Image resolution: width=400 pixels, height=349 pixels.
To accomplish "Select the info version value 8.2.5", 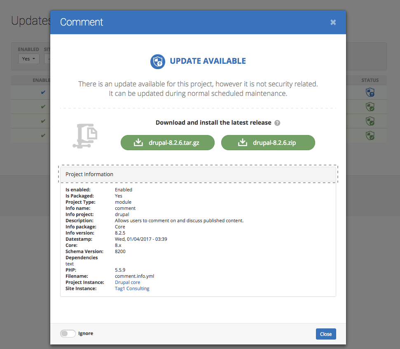I will (120, 233).
